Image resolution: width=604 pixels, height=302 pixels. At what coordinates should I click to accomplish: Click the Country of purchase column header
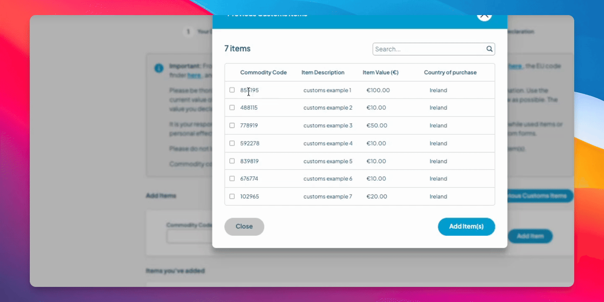click(450, 73)
